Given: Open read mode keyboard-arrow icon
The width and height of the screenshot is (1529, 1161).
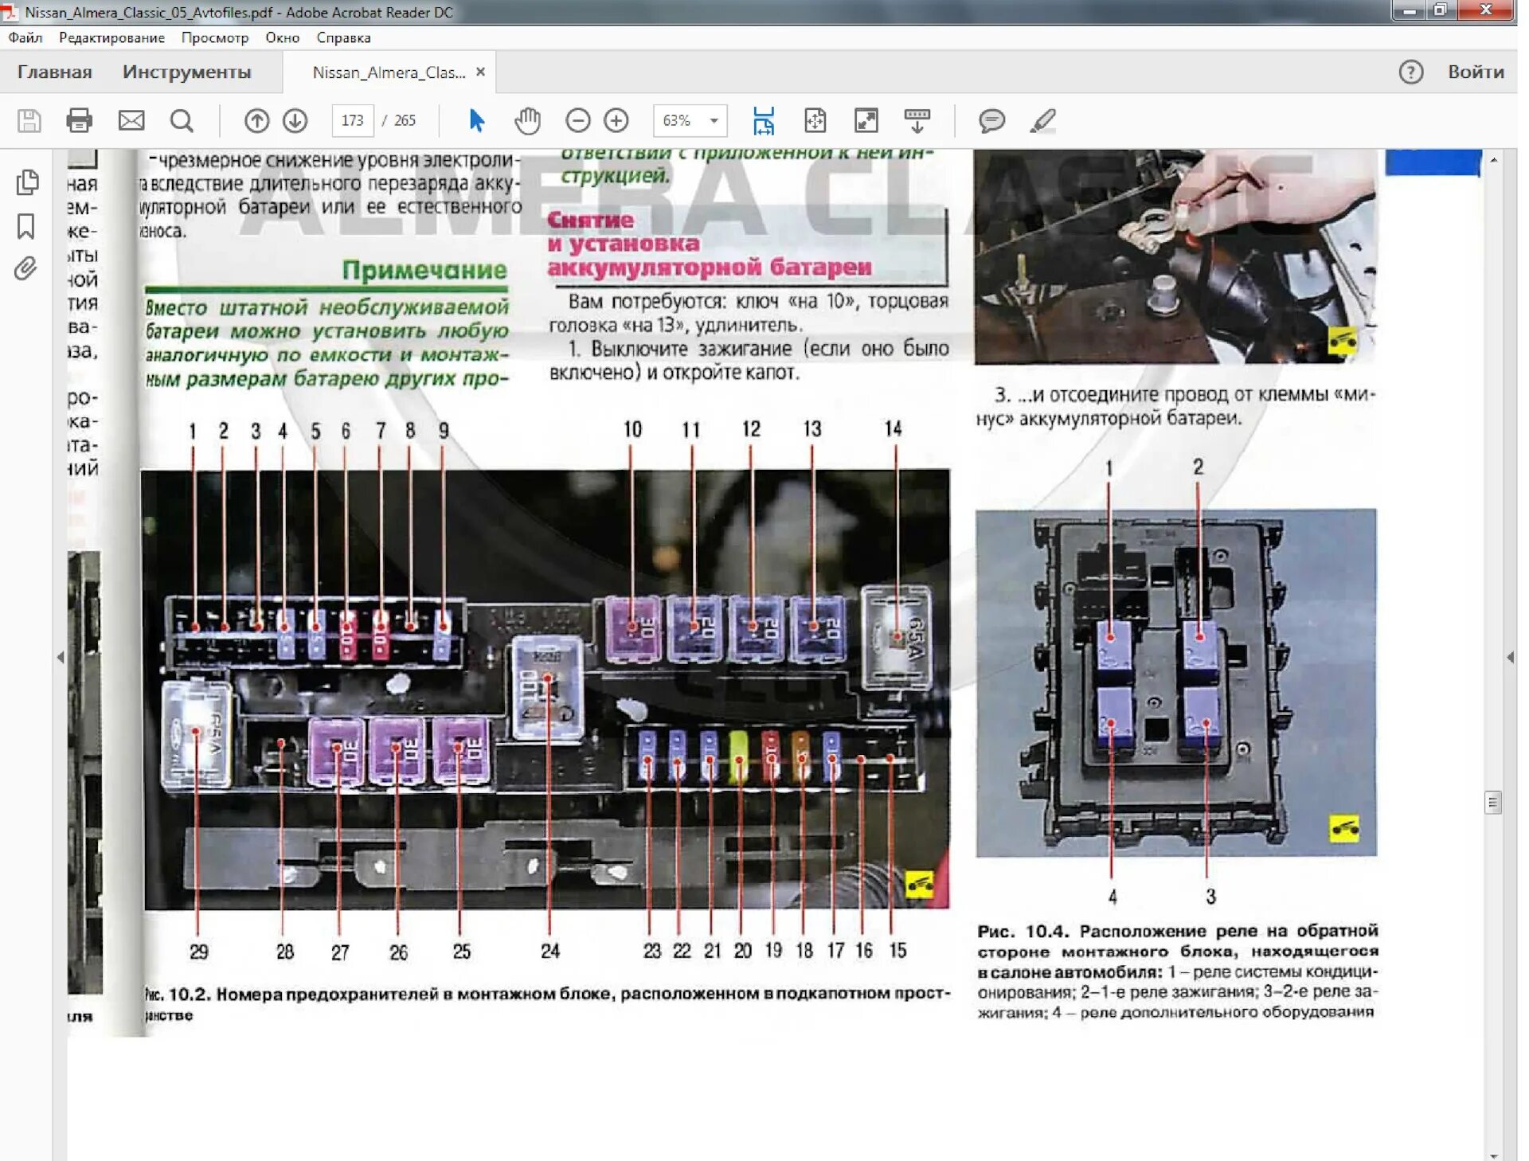Looking at the screenshot, I should (917, 121).
